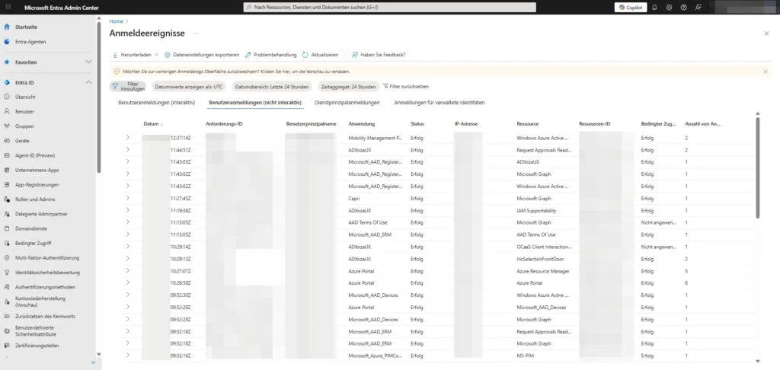Click the Problembehandlung wrench icon
Screen dimensions: 780x370
click(248, 55)
